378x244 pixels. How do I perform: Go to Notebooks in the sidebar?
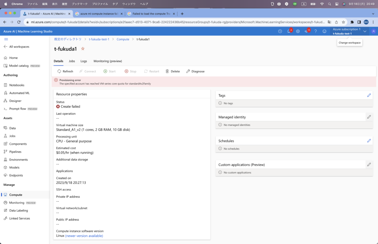pos(17,85)
